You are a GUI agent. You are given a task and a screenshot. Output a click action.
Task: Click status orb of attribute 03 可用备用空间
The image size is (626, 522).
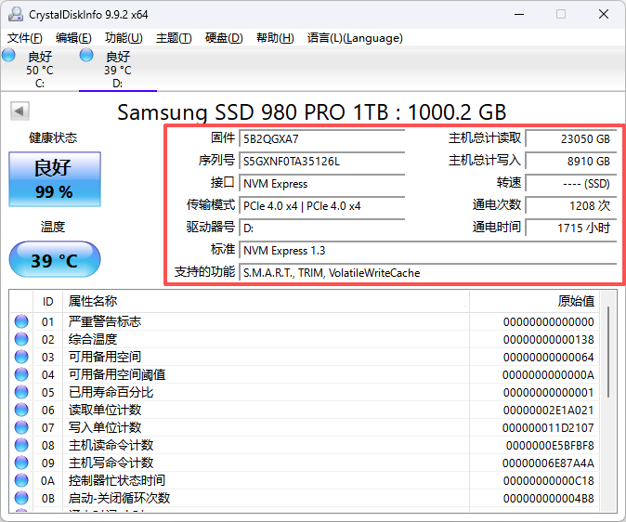pos(21,357)
